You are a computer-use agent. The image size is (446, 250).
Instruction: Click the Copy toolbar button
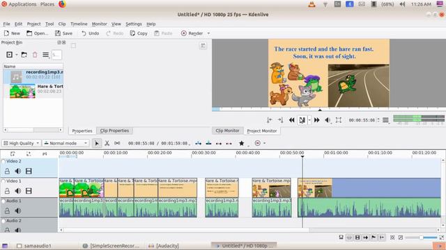[139, 33]
